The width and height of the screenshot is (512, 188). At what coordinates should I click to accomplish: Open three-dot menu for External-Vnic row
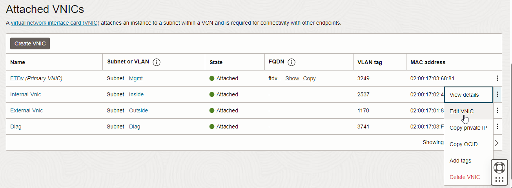point(497,110)
